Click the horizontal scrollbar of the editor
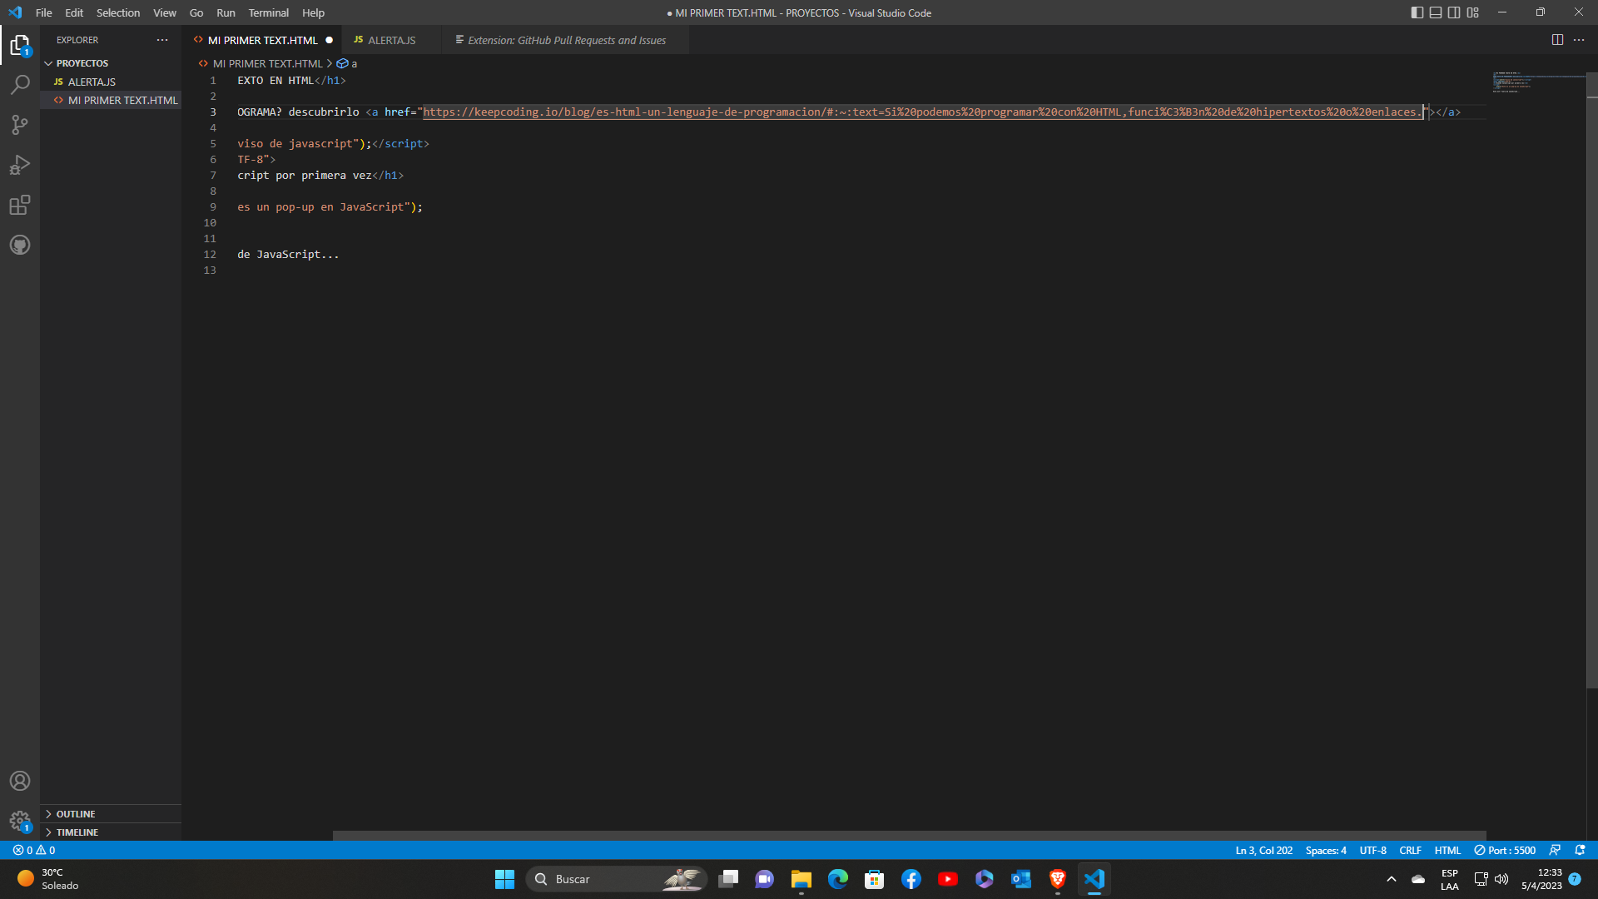Screen dimensions: 1598x899 (909, 836)
